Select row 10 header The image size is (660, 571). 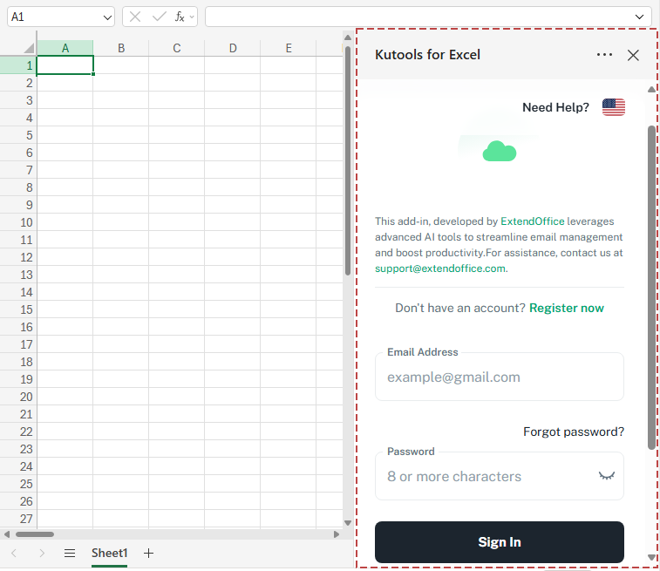click(18, 222)
